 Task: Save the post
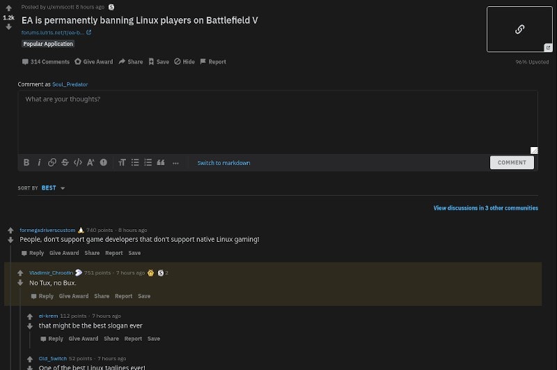[x=158, y=61]
